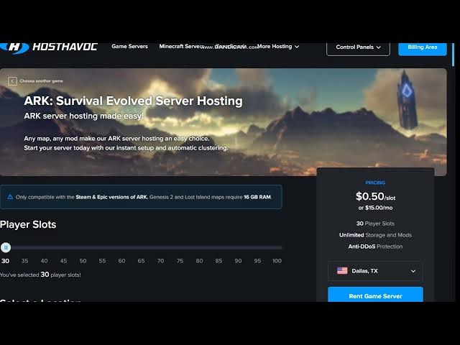Select the 60 slots tick label

pos(121,261)
